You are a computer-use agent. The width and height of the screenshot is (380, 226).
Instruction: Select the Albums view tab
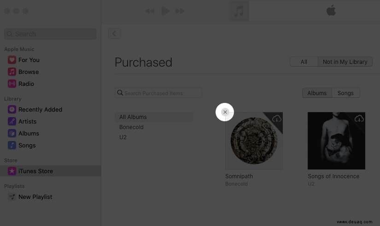(x=317, y=93)
